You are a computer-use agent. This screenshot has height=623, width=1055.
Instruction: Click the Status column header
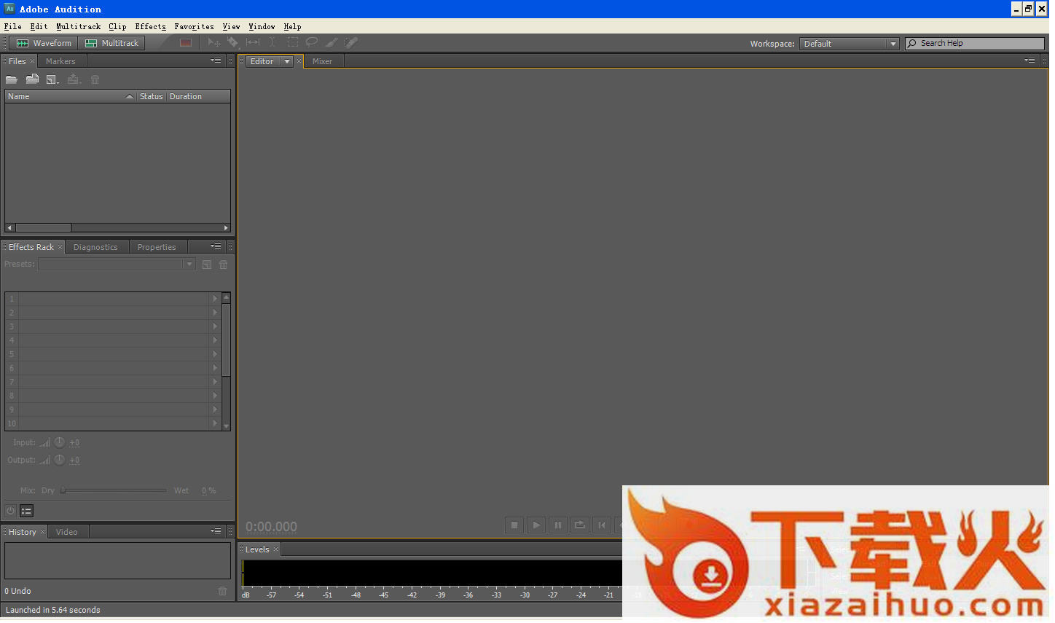pos(152,96)
